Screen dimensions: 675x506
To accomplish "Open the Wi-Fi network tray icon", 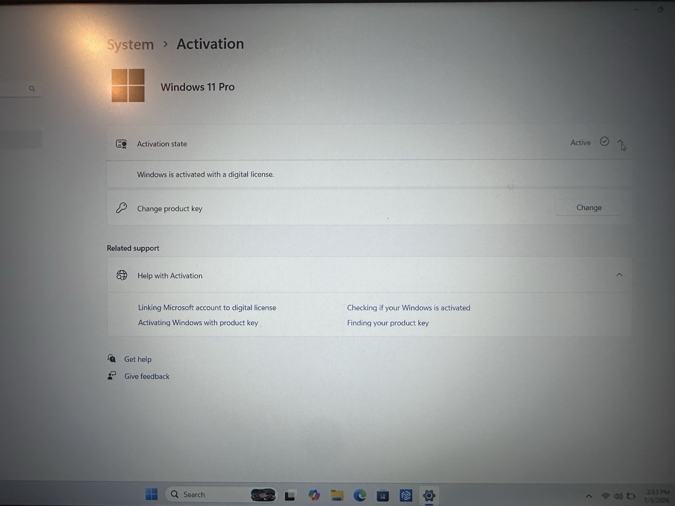I will point(605,496).
